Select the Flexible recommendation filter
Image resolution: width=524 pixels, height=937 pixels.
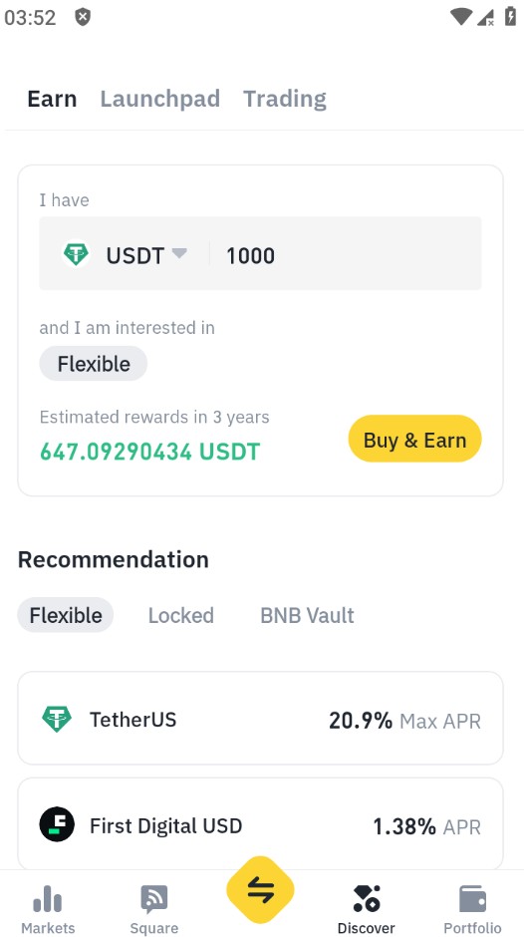tap(66, 615)
